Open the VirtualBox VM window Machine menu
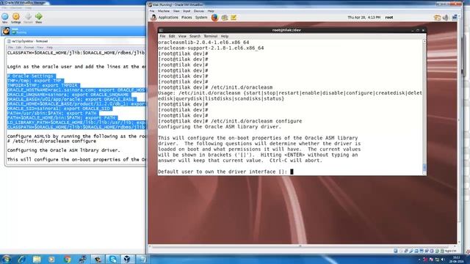 164,11
